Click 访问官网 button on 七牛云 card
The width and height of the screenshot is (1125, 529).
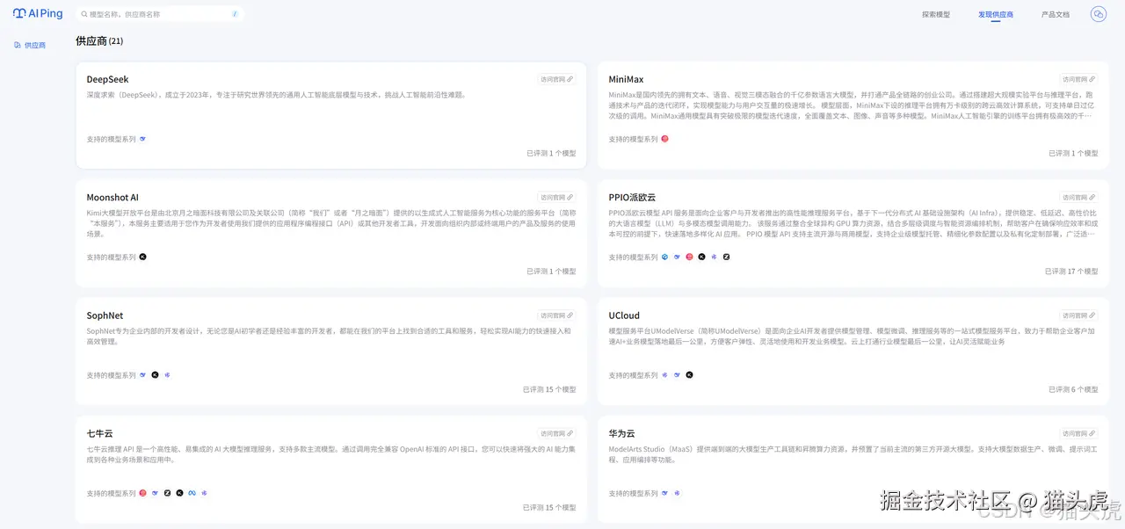(x=557, y=433)
